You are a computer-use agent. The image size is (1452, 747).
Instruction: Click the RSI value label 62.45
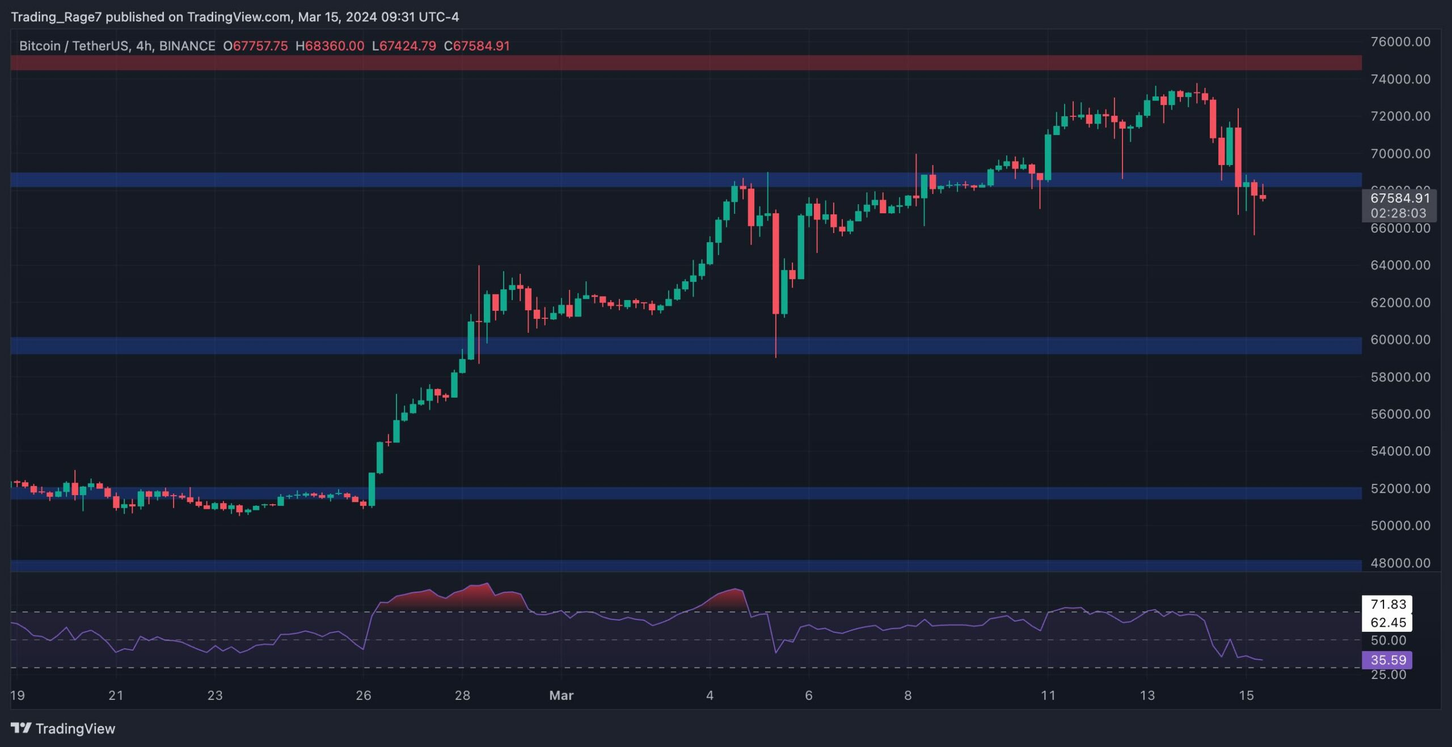pyautogui.click(x=1388, y=623)
